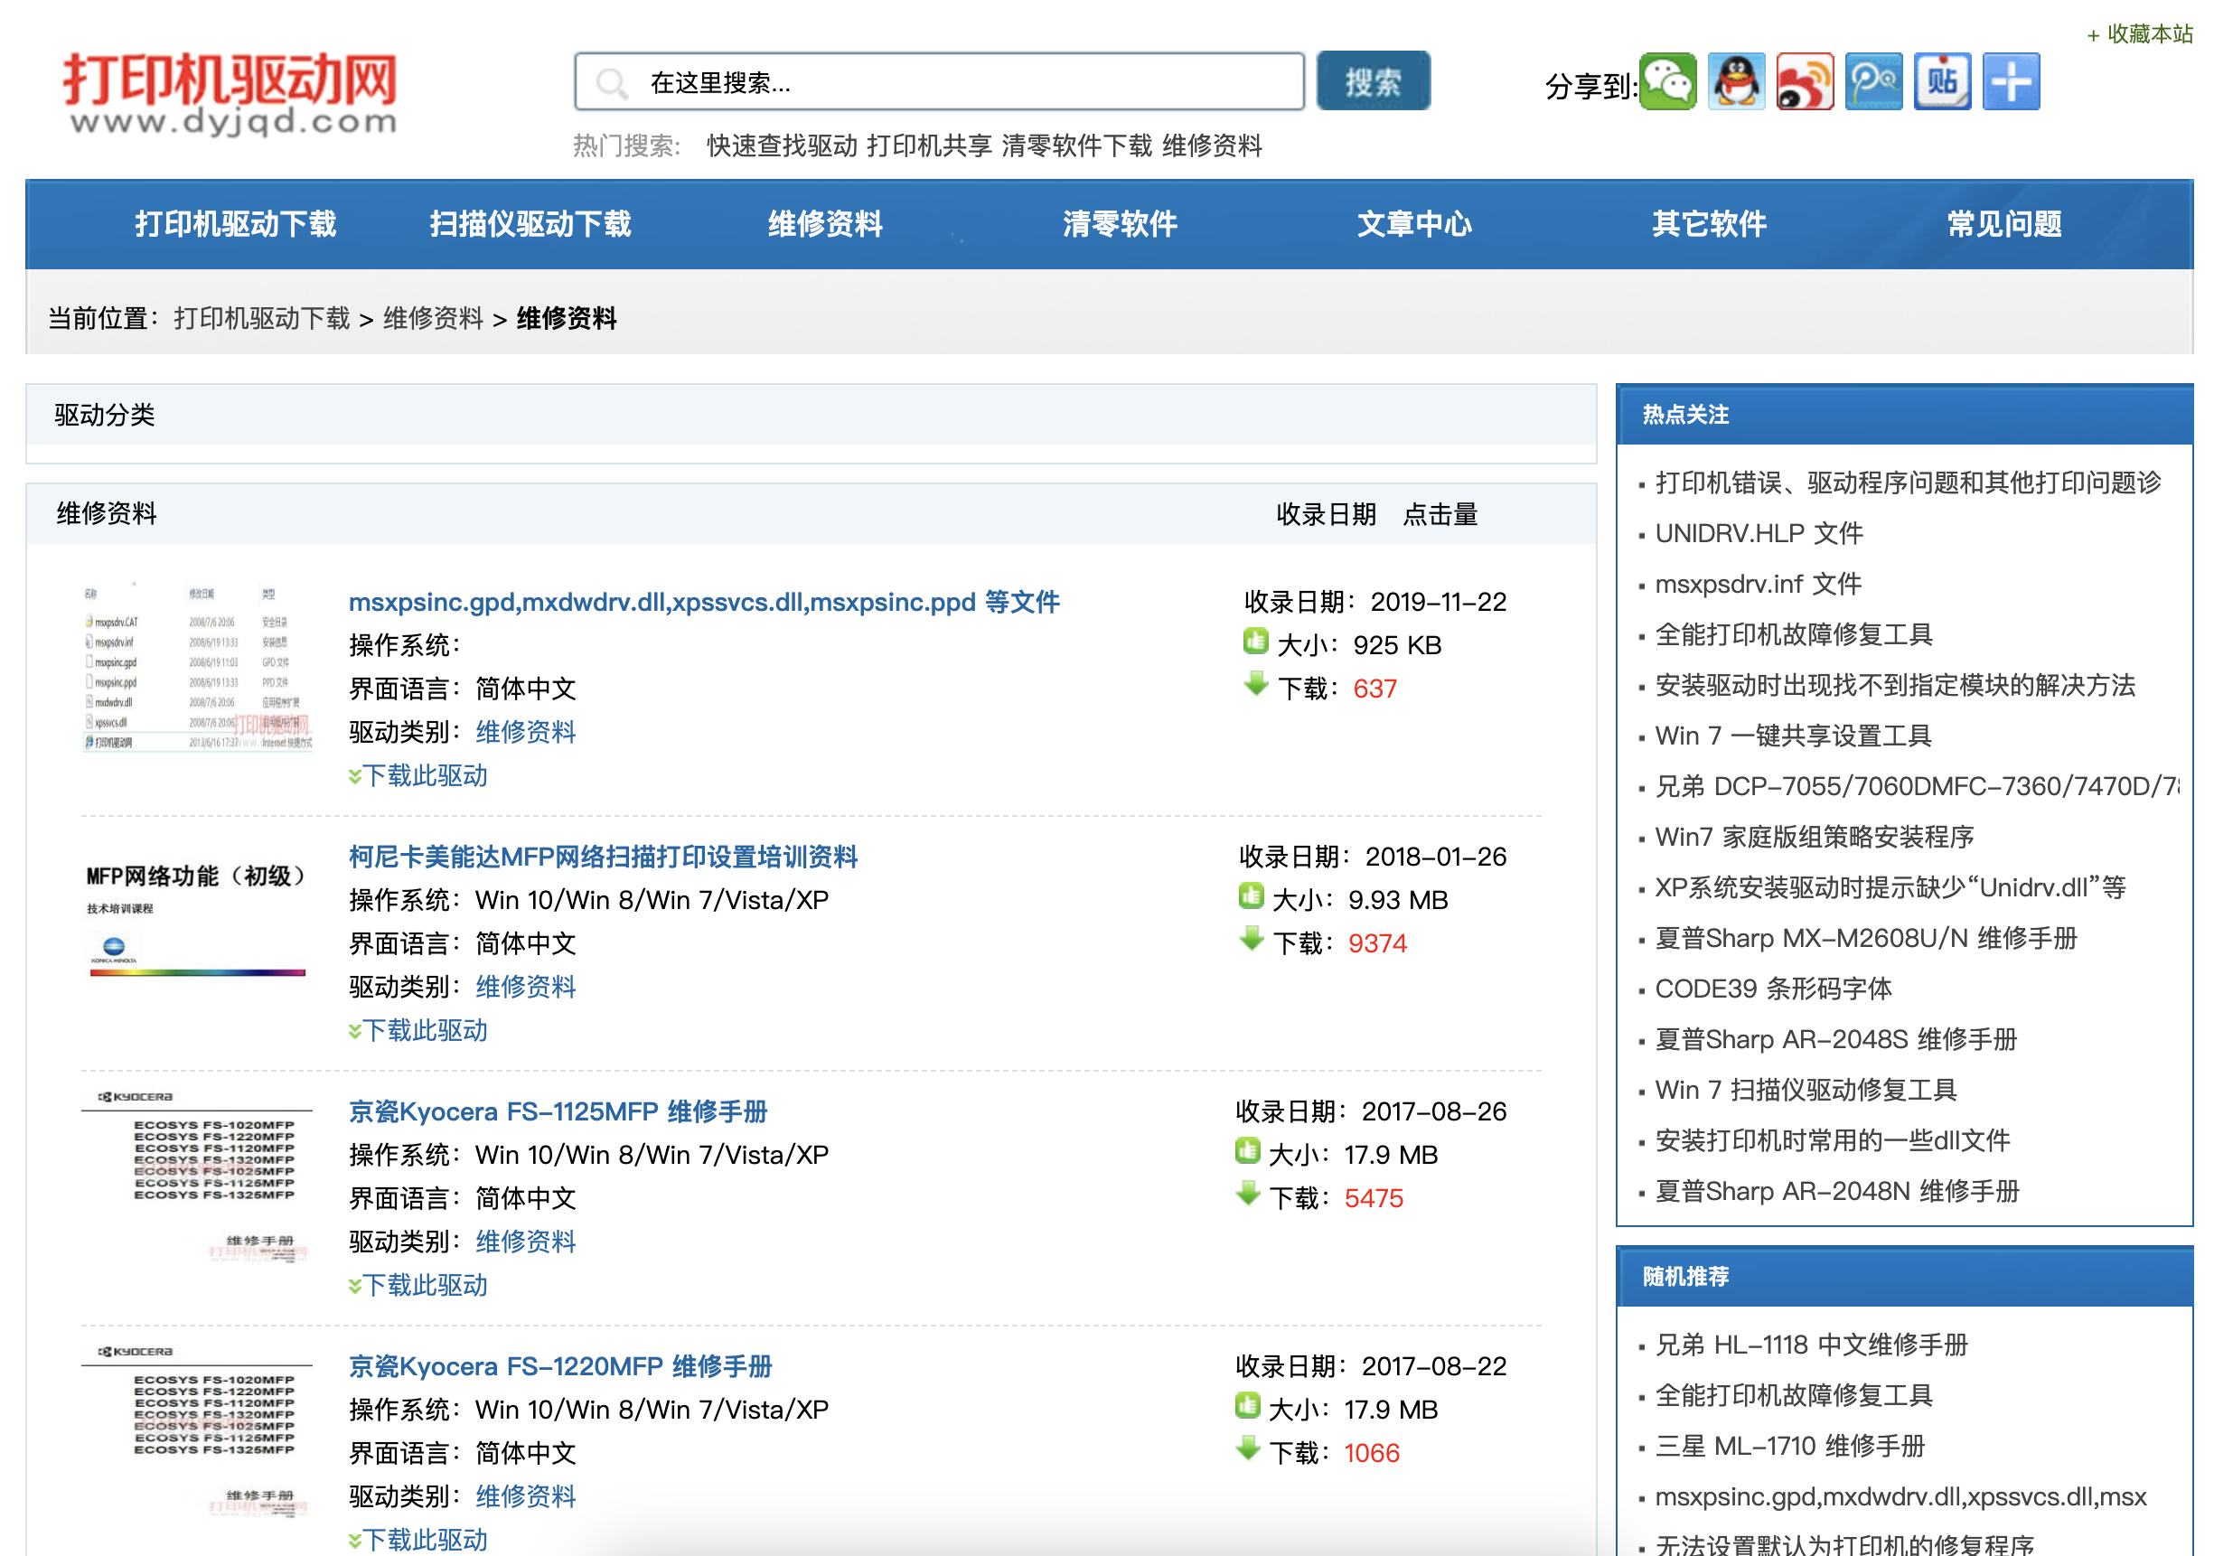Open 文章中心 nav tab
This screenshot has height=1556, width=2214.
coord(1414,224)
